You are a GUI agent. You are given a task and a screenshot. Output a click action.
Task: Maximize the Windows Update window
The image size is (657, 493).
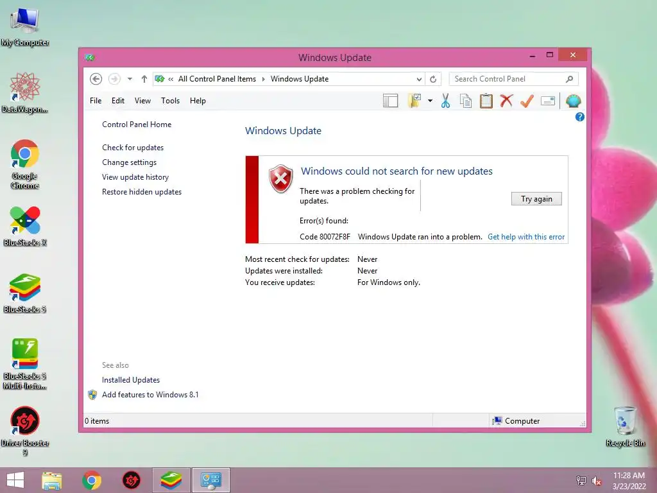(x=550, y=55)
